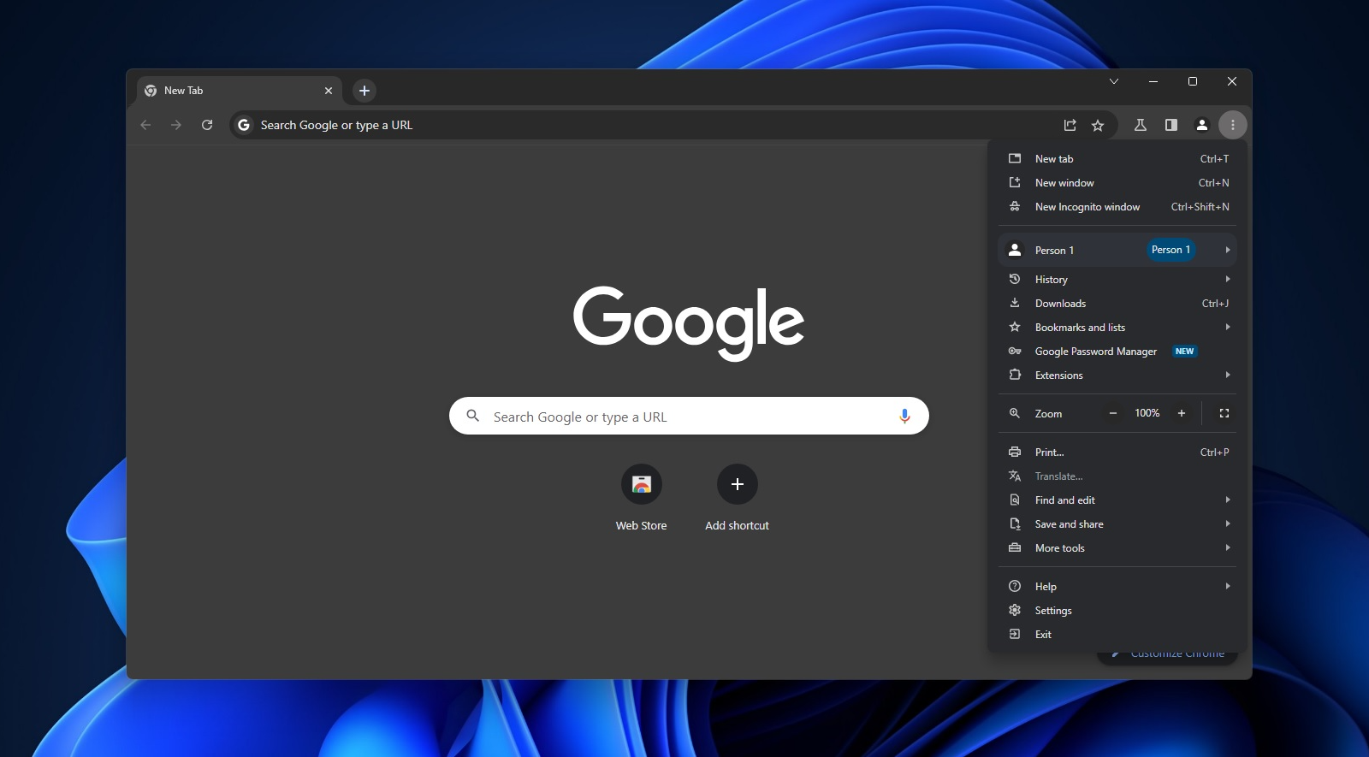This screenshot has width=1369, height=757.
Task: Toggle the side panel icon
Action: coord(1171,125)
